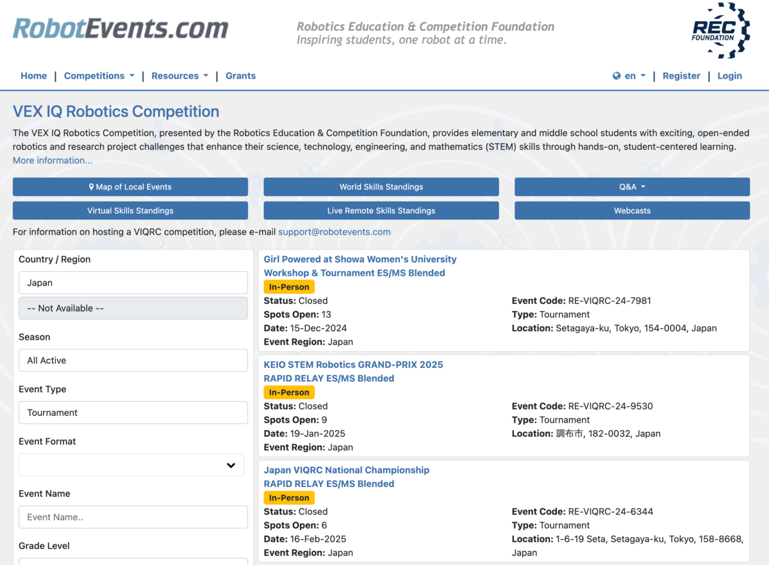Click the REC Foundation gear logo
The image size is (769, 565).
[721, 30]
